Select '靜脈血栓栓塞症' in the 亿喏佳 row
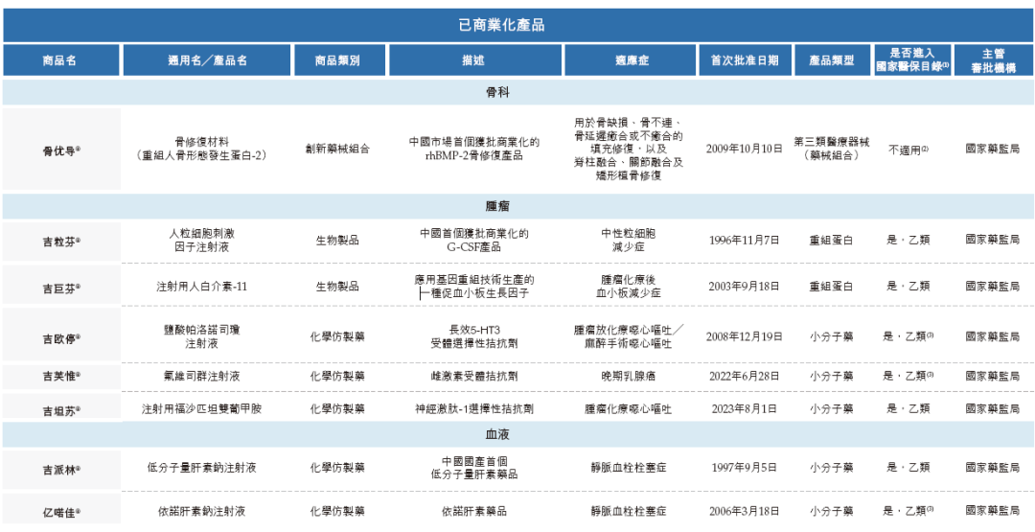Screen dimensions: 1035x532 pos(629,511)
